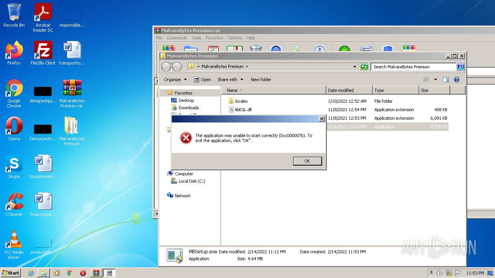Image resolution: width=495 pixels, height=278 pixels.
Task: Open the Opera desktop shortcut
Action: (x=14, y=129)
